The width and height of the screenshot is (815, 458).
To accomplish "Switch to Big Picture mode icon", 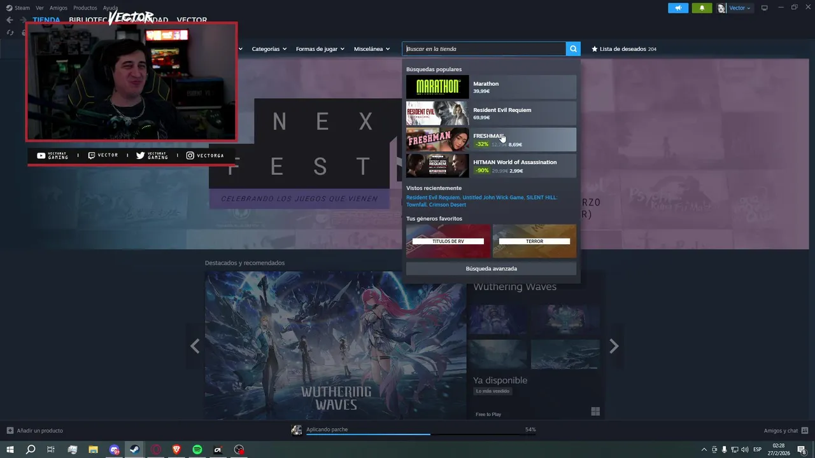I will point(765,8).
